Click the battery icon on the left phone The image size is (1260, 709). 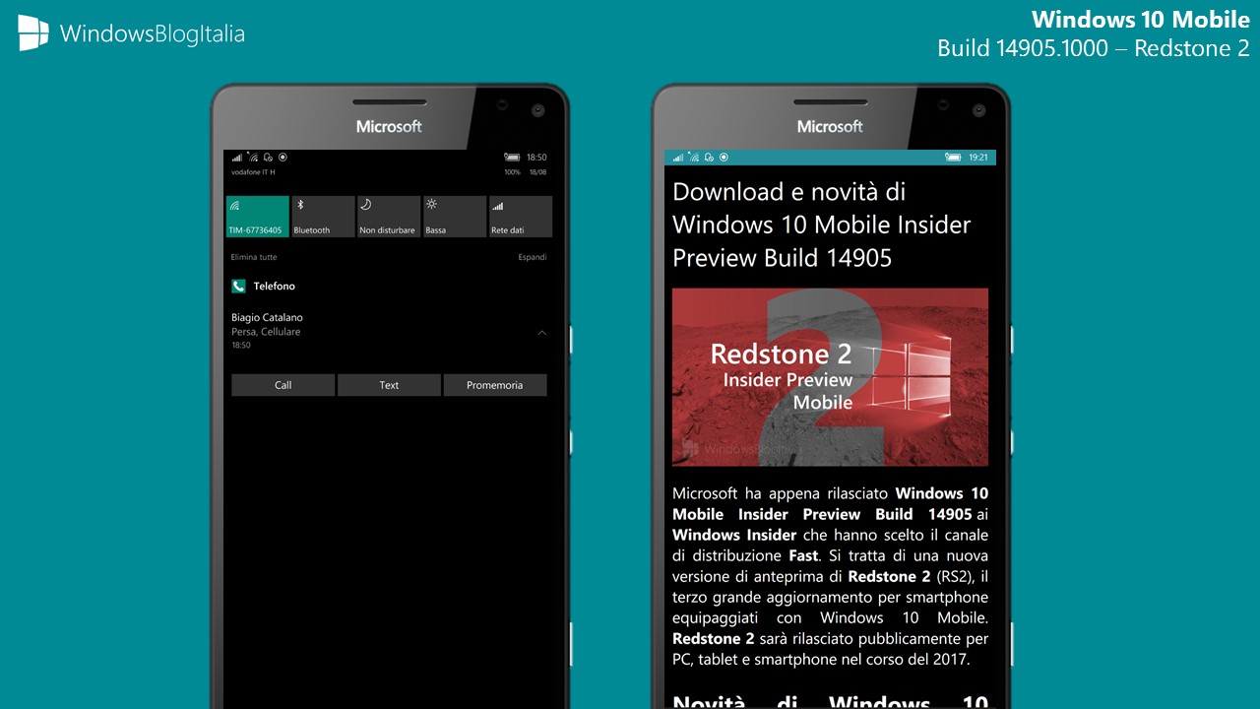coord(512,157)
